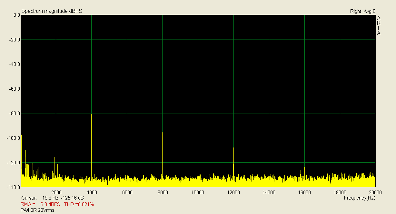396x214 pixels.
Task: Click the 12000 frequency axis label
Action: click(x=233, y=192)
